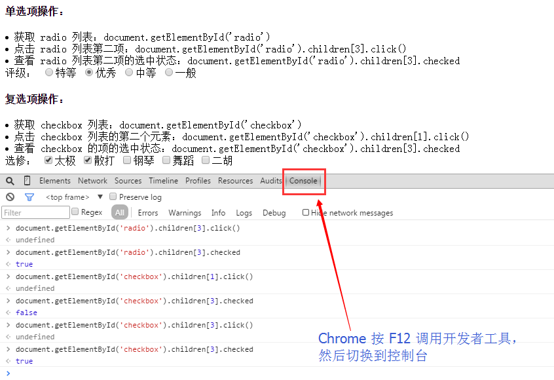The width and height of the screenshot is (554, 380).
Task: Filter console by Info
Action: tap(218, 213)
